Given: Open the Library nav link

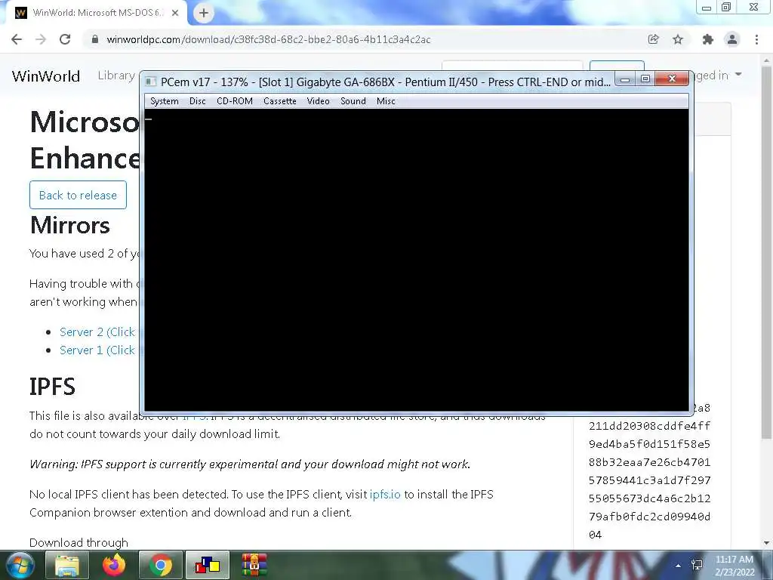Looking at the screenshot, I should pos(116,76).
